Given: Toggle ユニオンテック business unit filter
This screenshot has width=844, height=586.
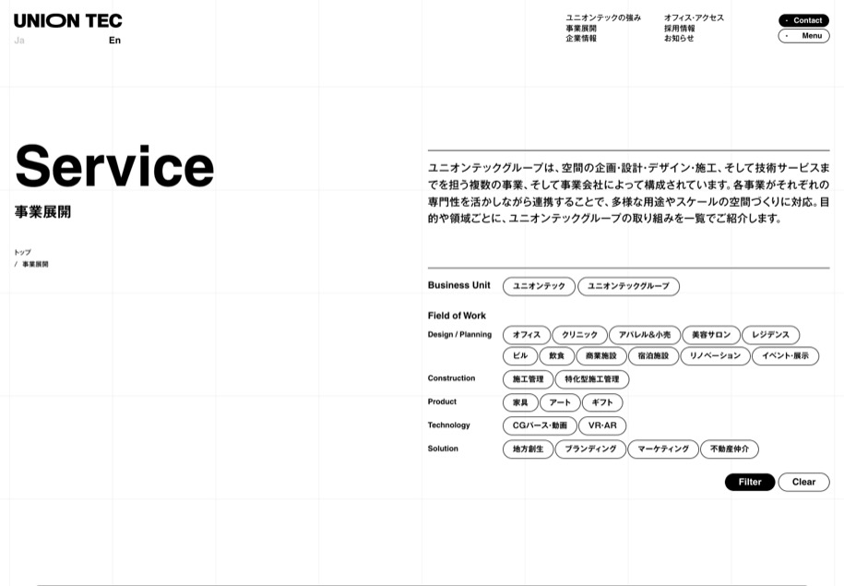Looking at the screenshot, I should (539, 286).
